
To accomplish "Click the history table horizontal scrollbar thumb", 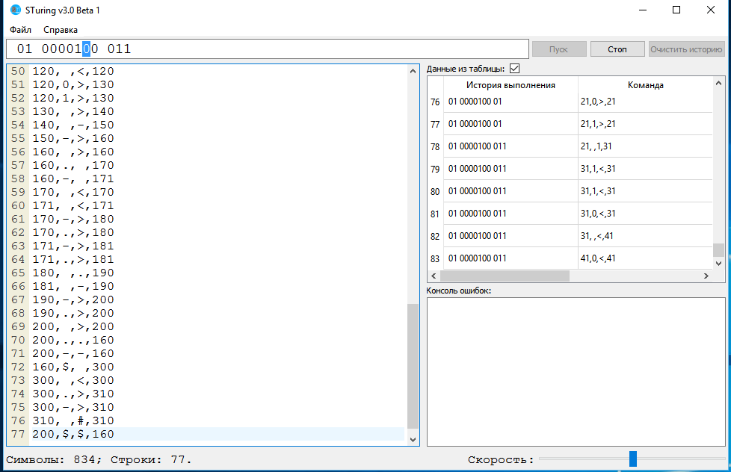I will click(505, 276).
